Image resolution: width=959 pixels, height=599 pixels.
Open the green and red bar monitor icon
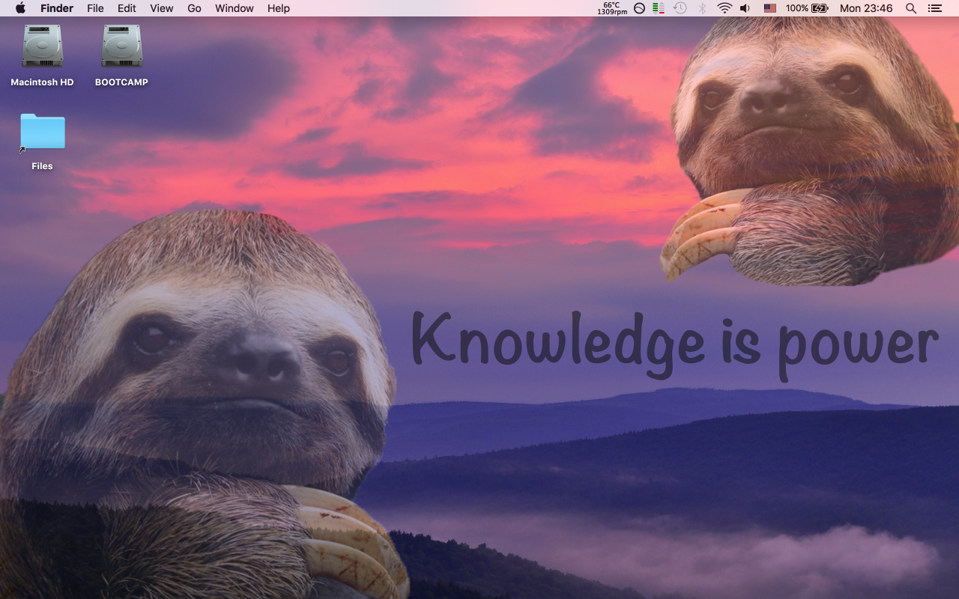click(x=659, y=8)
